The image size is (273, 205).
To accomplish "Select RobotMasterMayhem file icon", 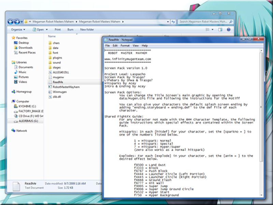I will [50, 87].
